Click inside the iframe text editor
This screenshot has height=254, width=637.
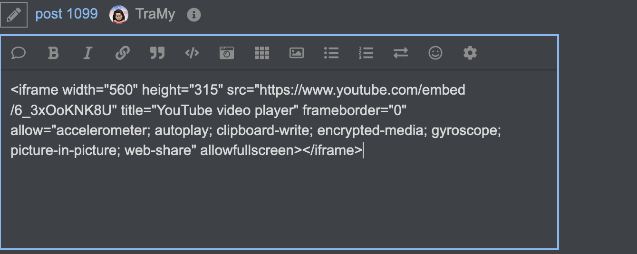(279, 159)
